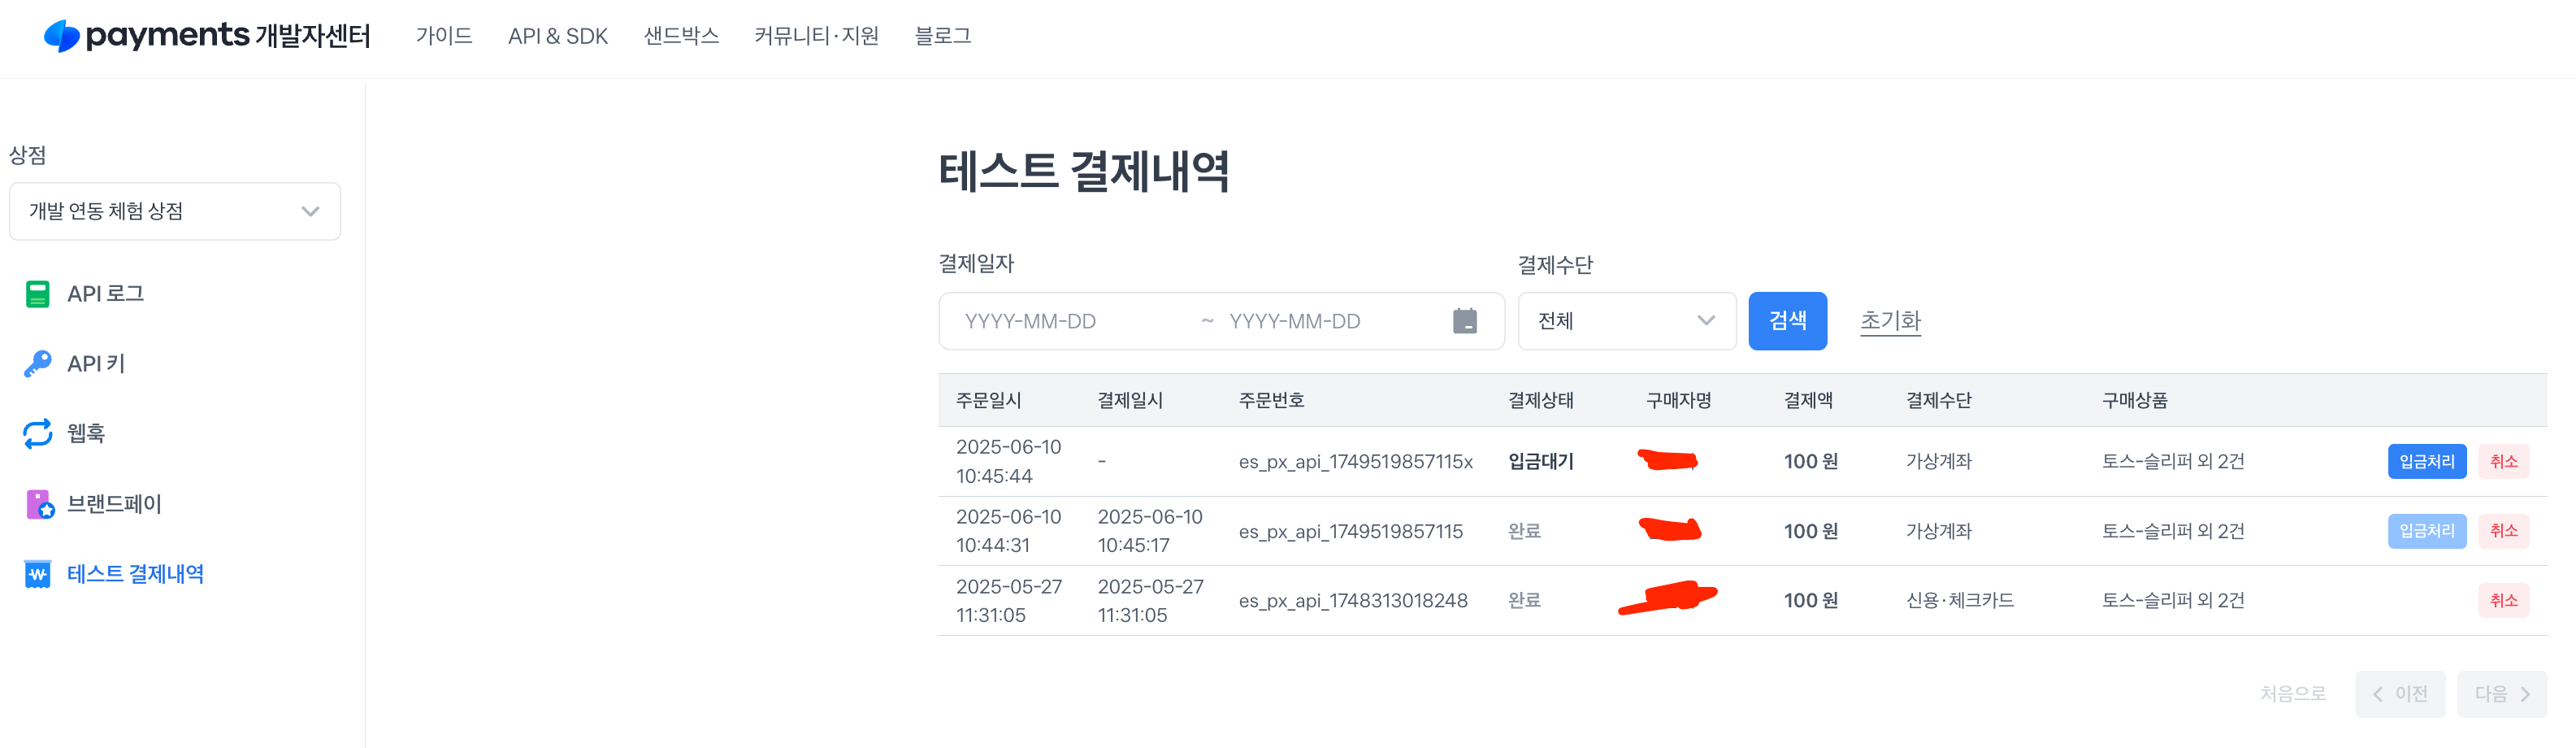Image resolution: width=2576 pixels, height=748 pixels.
Task: Open the 결제수단 전체 dropdown
Action: (x=1626, y=321)
